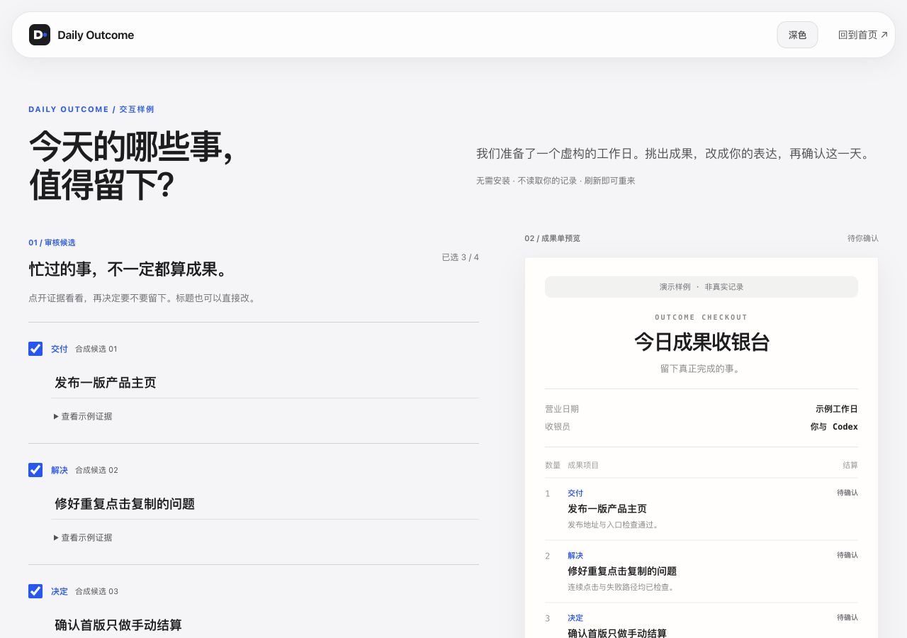Click 待确认 on receipt item 1
The image size is (907, 638).
point(847,493)
